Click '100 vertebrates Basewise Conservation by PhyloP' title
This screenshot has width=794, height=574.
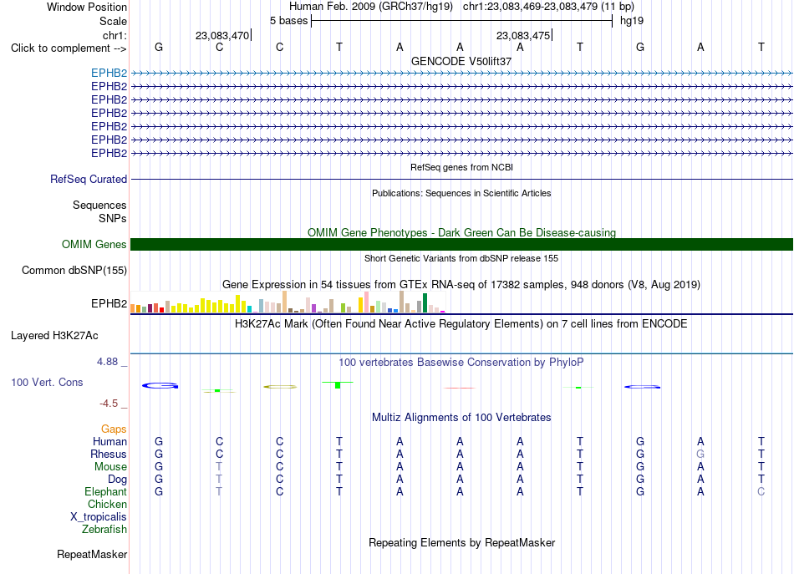point(461,362)
